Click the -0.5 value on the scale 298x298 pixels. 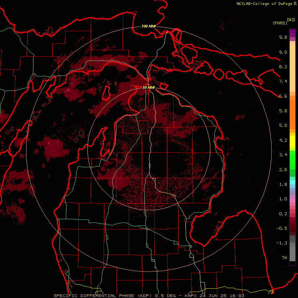(x=282, y=228)
